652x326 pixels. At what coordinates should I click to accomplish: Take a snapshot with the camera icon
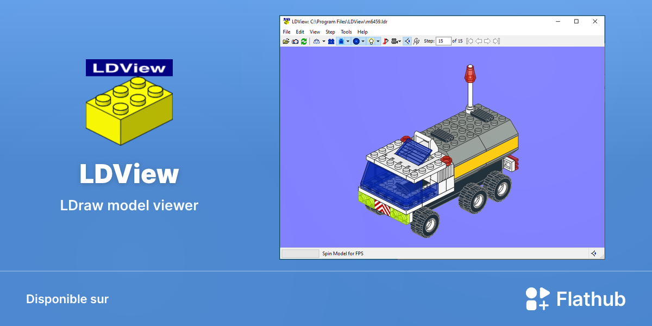295,41
